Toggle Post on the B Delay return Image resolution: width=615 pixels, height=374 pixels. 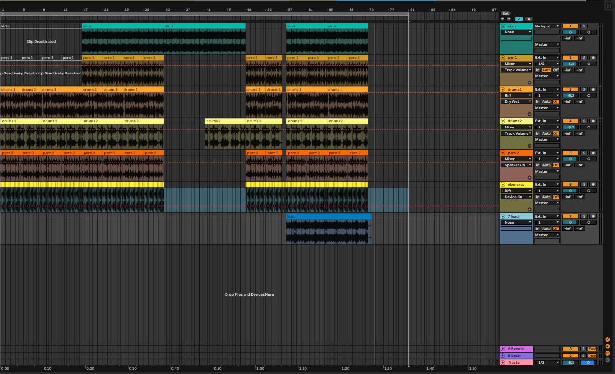pos(592,356)
